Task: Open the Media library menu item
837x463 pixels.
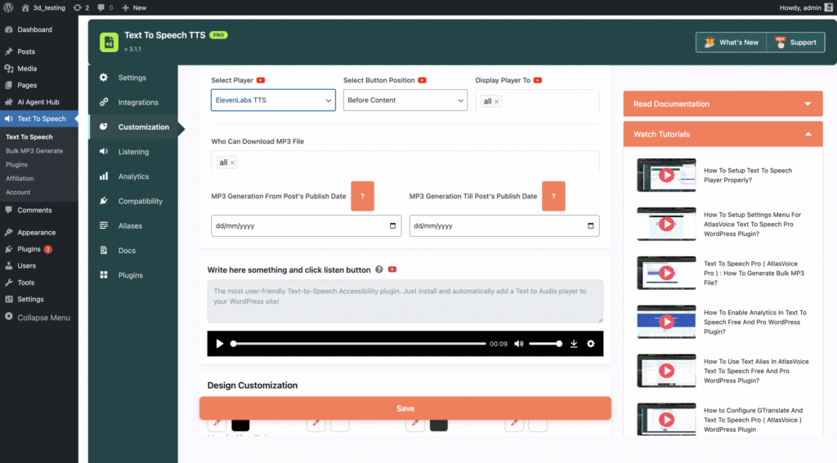Action: point(27,69)
